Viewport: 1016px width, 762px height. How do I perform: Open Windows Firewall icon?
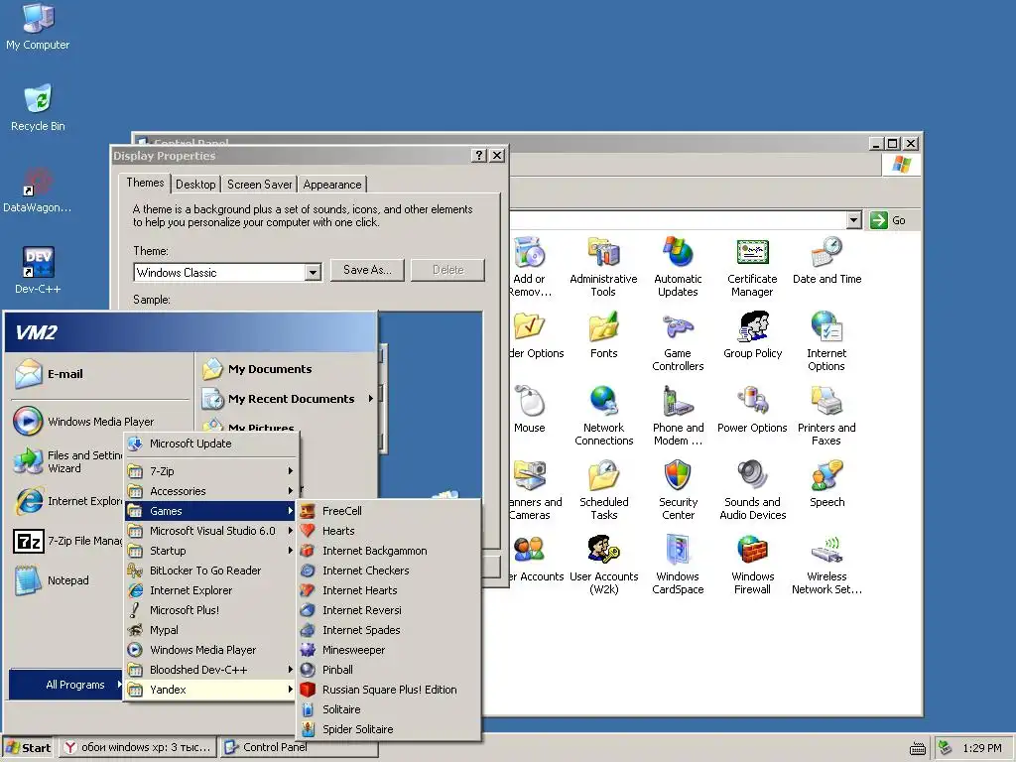[752, 565]
